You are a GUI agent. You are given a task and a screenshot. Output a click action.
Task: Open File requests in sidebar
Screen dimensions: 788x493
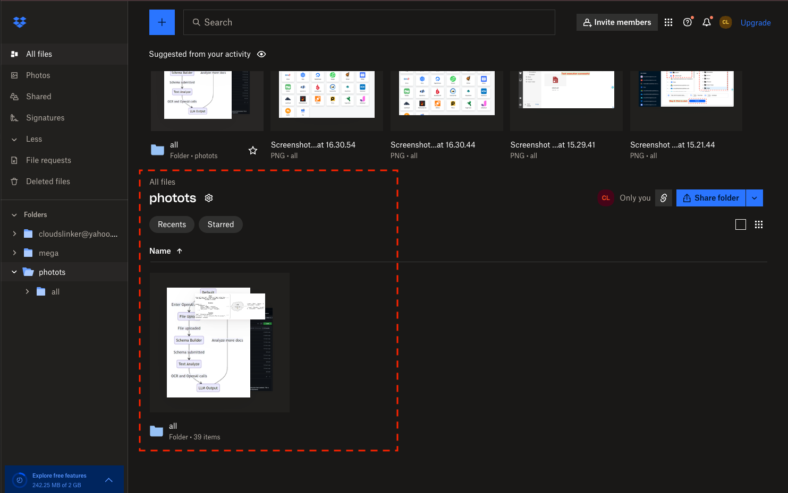pyautogui.click(x=64, y=160)
